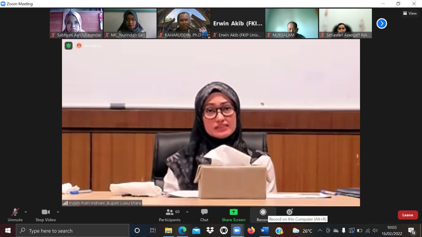Viewport: 422px width, 237px height.
Task: Open the Reactions emoji menu
Action: click(x=289, y=212)
